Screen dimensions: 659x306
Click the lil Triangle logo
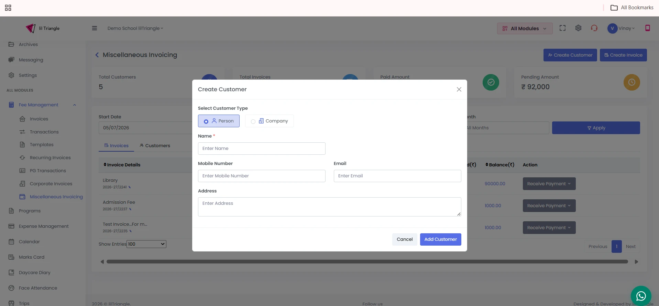(x=43, y=28)
